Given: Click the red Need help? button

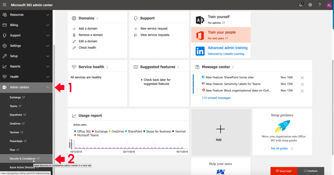Looking at the screenshot, I should click(284, 171).
